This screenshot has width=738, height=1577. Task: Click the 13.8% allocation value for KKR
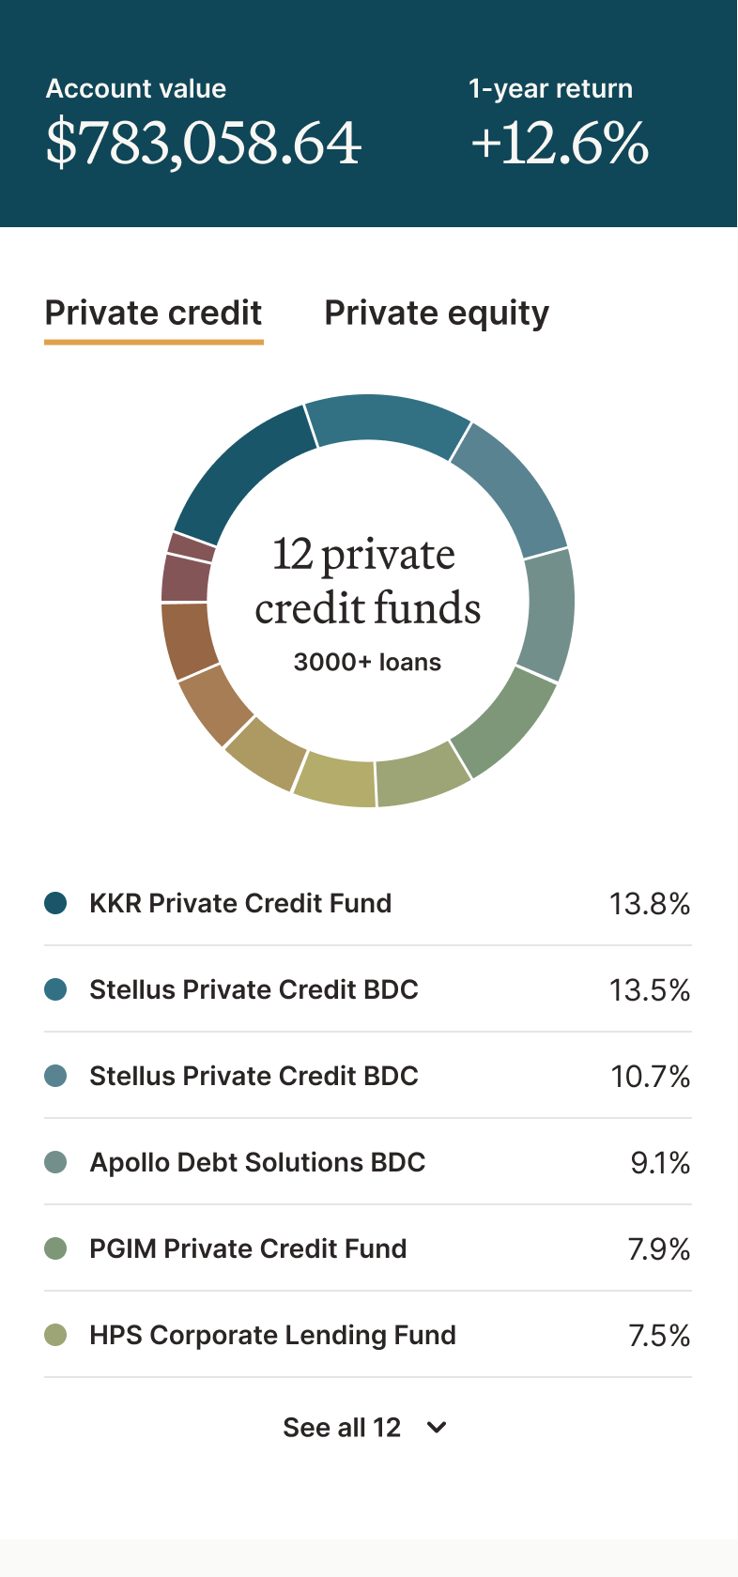[650, 904]
